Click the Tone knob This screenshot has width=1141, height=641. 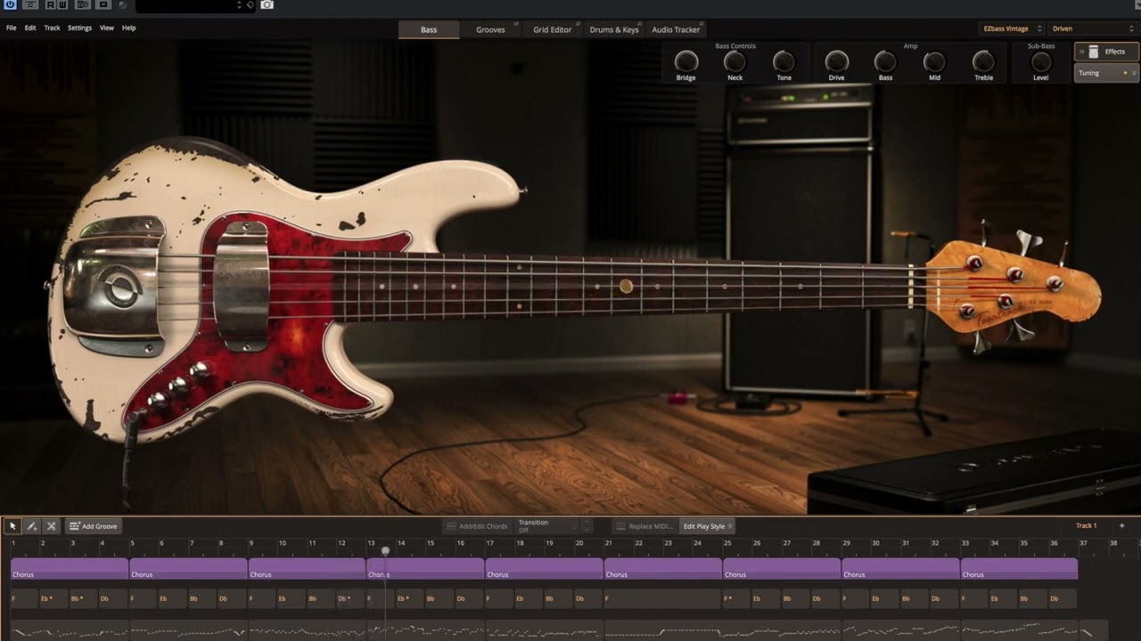tap(784, 61)
